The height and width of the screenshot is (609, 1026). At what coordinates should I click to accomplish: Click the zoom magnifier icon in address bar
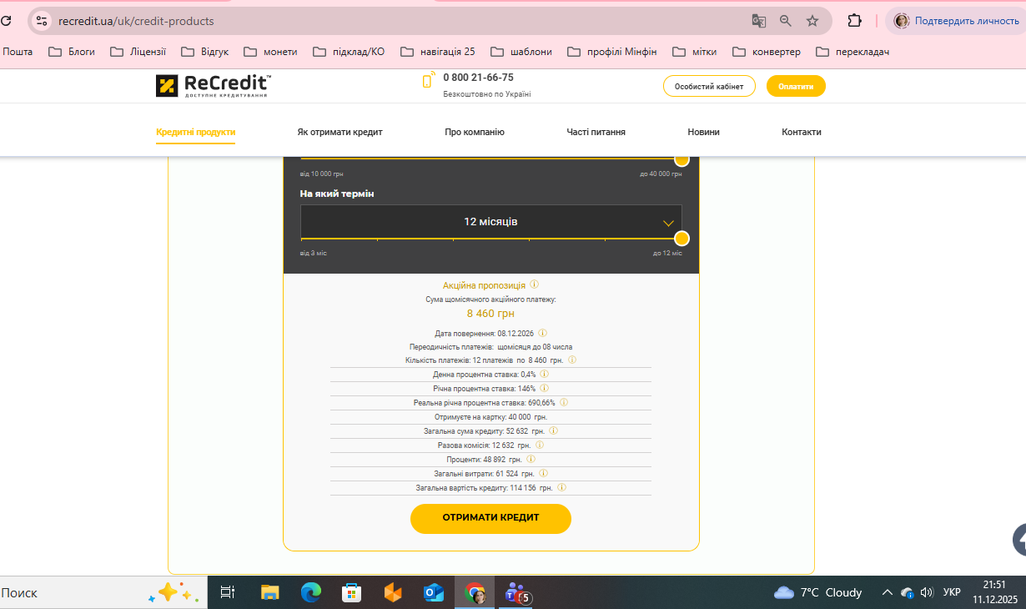point(785,21)
